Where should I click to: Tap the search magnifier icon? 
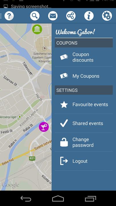(35, 16)
